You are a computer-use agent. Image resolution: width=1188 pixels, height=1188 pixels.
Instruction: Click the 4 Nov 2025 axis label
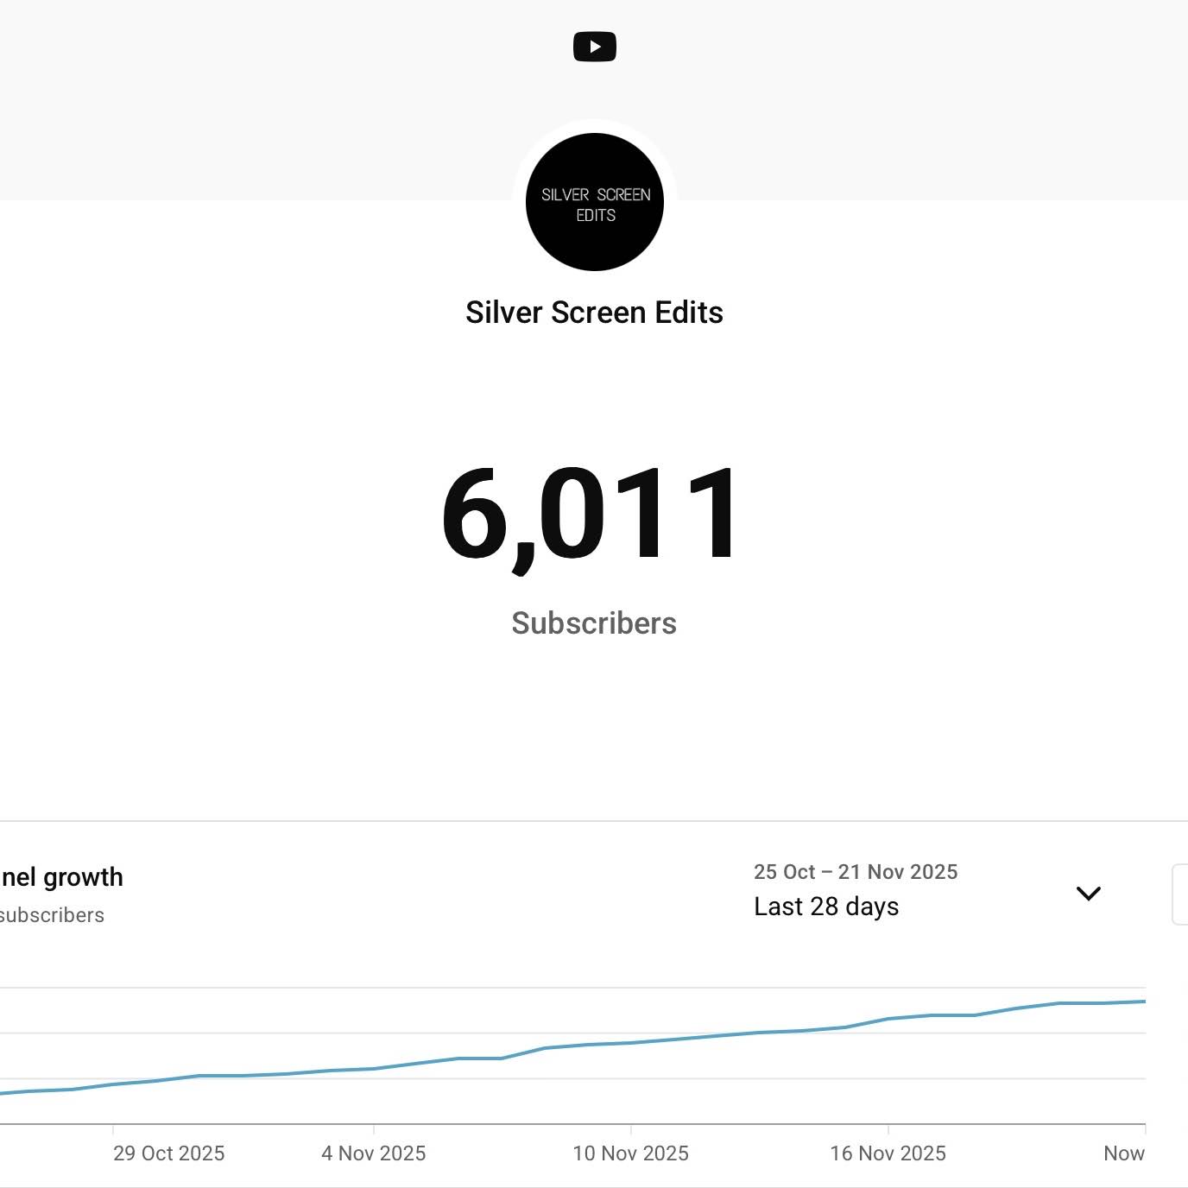[374, 1153]
